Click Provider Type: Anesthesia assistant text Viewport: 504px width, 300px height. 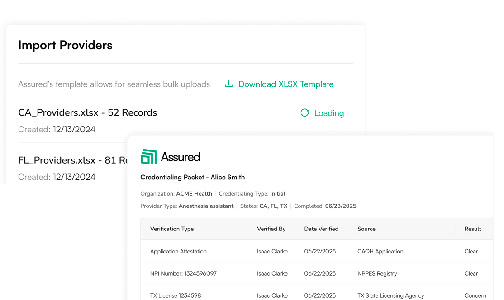[x=187, y=206]
